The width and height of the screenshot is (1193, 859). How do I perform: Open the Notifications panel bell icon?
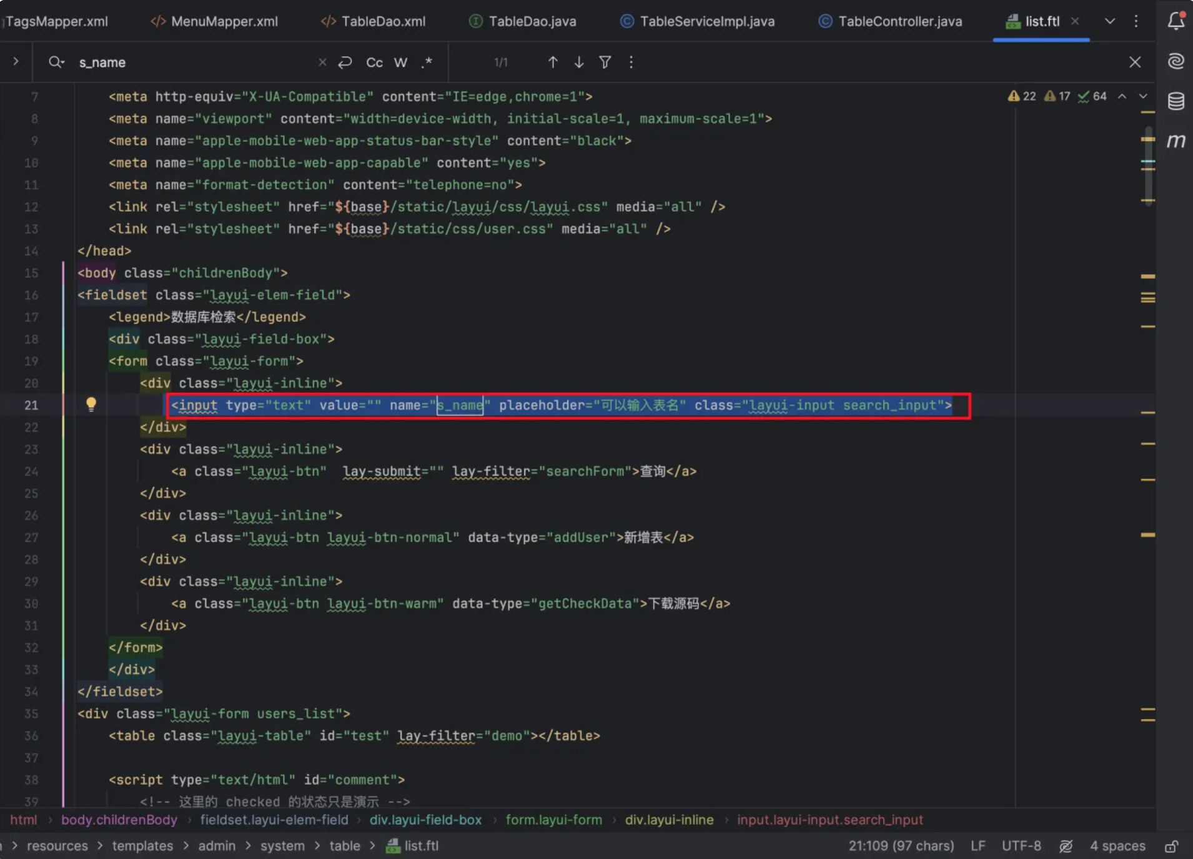click(x=1176, y=21)
